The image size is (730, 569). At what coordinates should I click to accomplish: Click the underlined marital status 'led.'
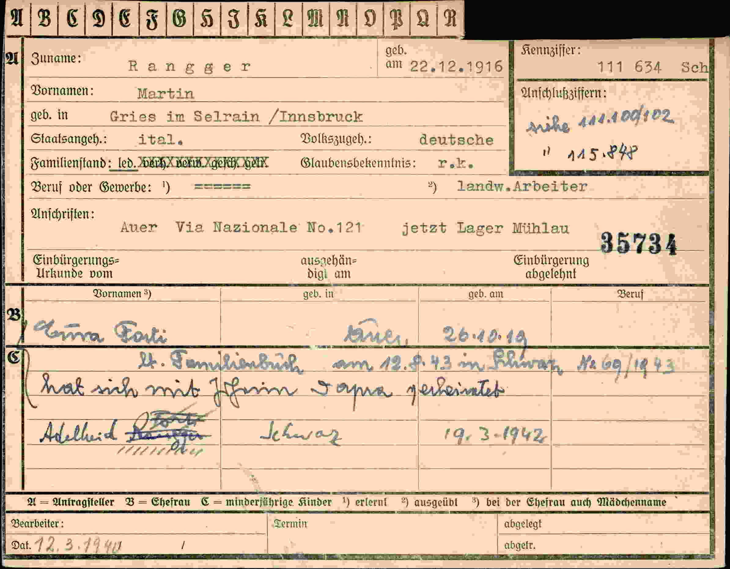tap(124, 164)
